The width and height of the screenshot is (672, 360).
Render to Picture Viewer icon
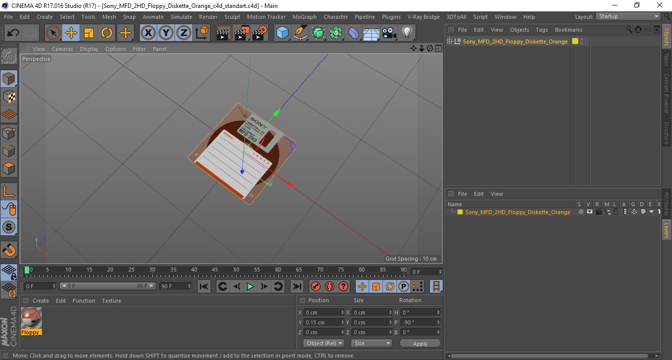(242, 33)
